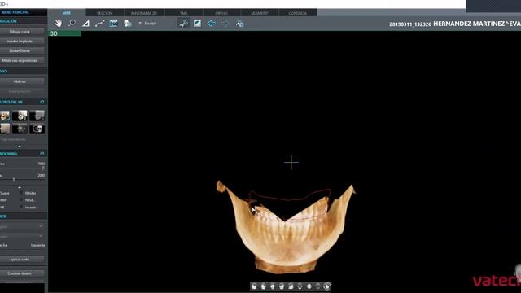Select the hand pan tool
The width and height of the screenshot is (521, 293).
coord(58,24)
